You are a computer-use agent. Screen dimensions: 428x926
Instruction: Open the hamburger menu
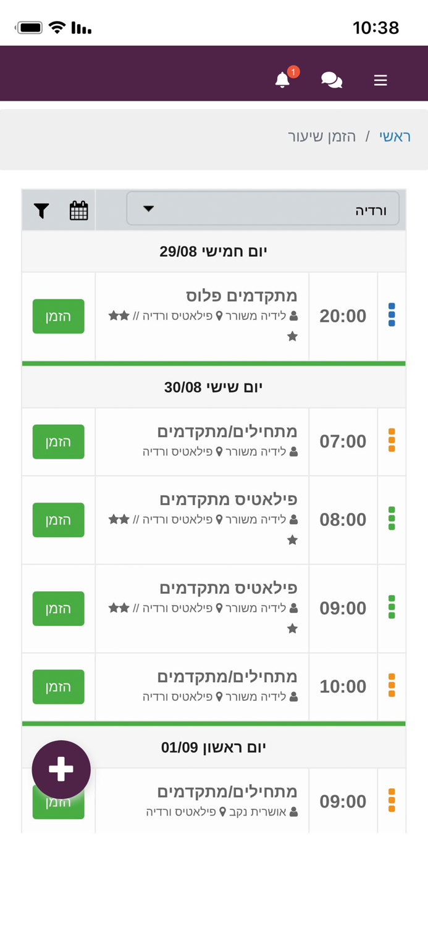pyautogui.click(x=380, y=80)
